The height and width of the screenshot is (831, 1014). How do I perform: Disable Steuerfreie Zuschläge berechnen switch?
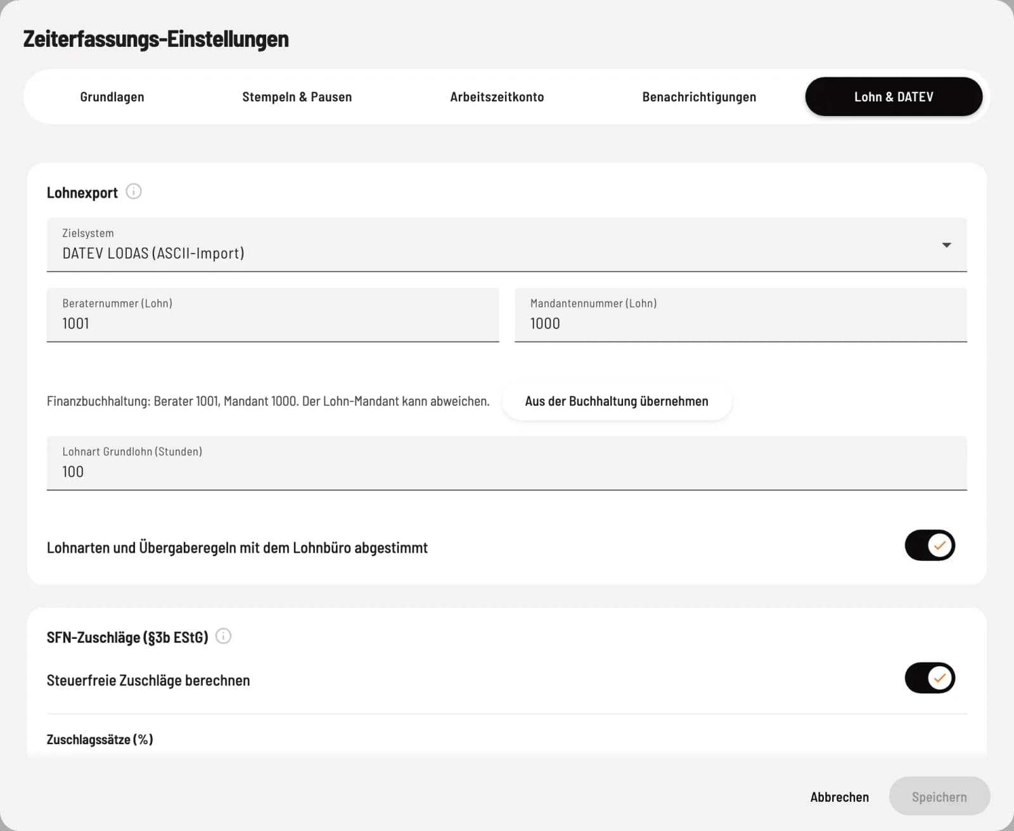930,678
